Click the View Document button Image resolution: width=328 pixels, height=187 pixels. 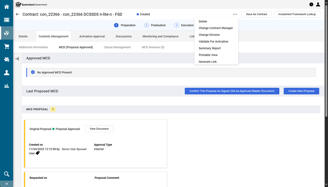(x=99, y=129)
